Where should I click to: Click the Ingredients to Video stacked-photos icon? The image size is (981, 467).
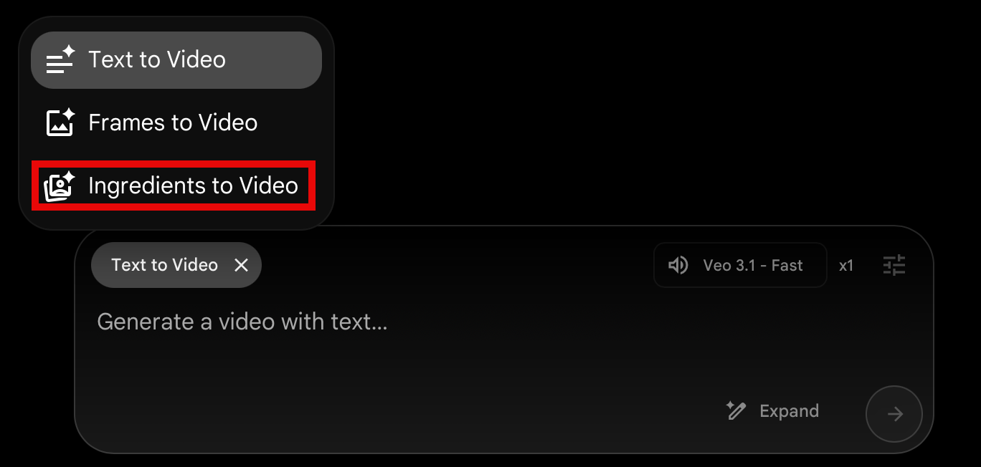click(x=60, y=186)
